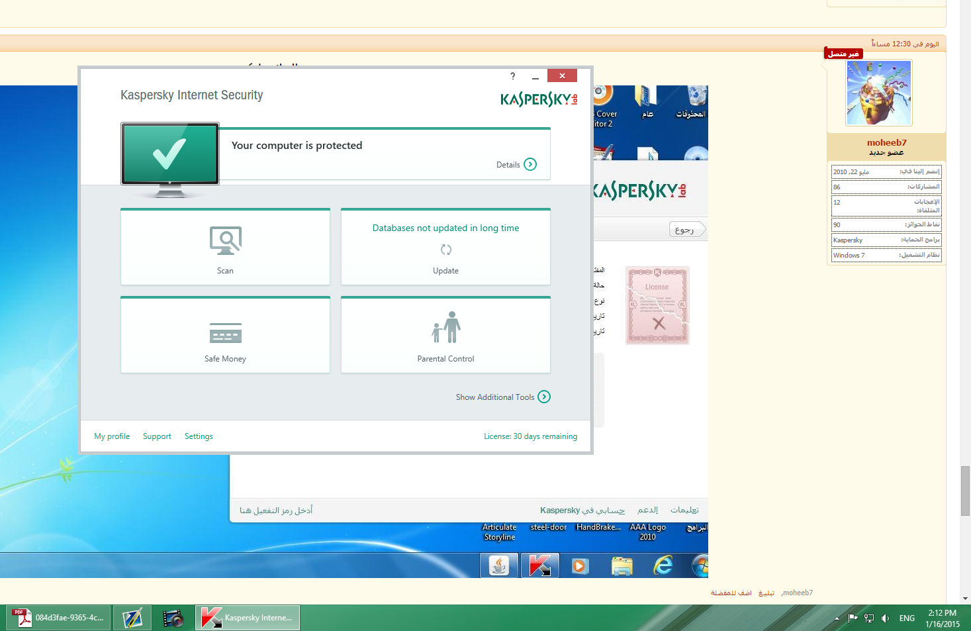Screen dimensions: 971x631
Task: Open volume speaker icon in tray
Action: [885, 618]
